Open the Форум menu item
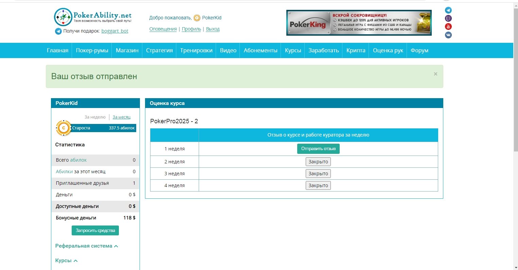The image size is (518, 270). [x=419, y=50]
